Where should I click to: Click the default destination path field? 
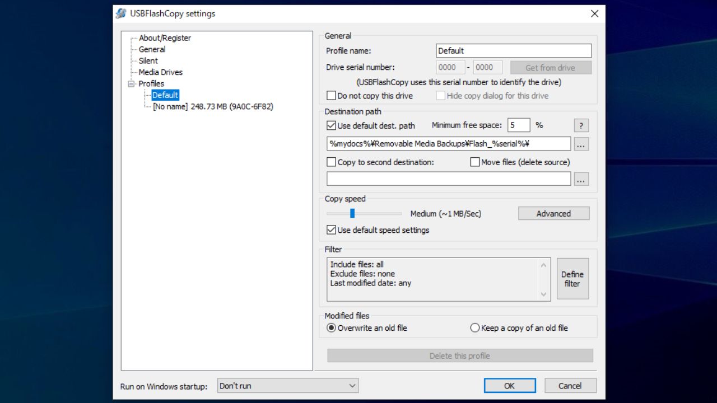449,144
